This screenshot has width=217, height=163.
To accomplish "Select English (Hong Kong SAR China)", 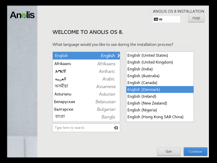I will coord(160,117).
